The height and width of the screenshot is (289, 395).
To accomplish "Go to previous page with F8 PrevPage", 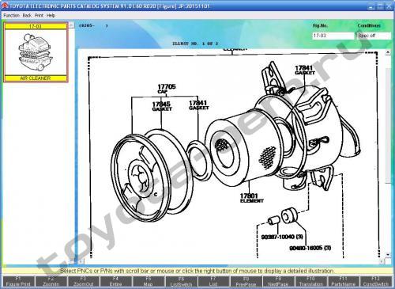I will [x=246, y=281].
